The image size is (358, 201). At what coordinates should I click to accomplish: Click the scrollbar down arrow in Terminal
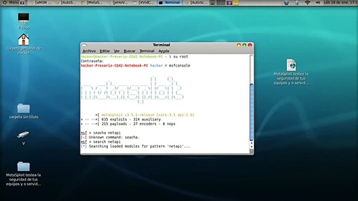coord(251,147)
